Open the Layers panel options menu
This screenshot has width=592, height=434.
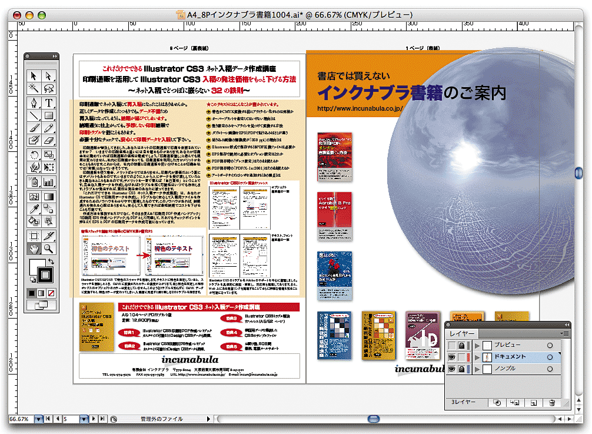[x=565, y=333]
